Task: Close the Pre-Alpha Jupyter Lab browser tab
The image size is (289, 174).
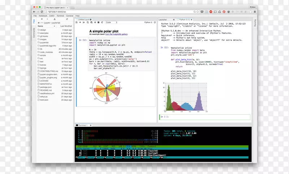Action: pos(68,8)
